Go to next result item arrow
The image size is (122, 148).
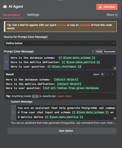click(x=112, y=74)
